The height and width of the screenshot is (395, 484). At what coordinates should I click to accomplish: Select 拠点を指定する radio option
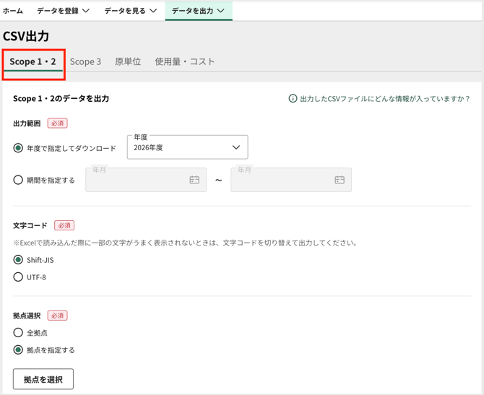click(18, 350)
